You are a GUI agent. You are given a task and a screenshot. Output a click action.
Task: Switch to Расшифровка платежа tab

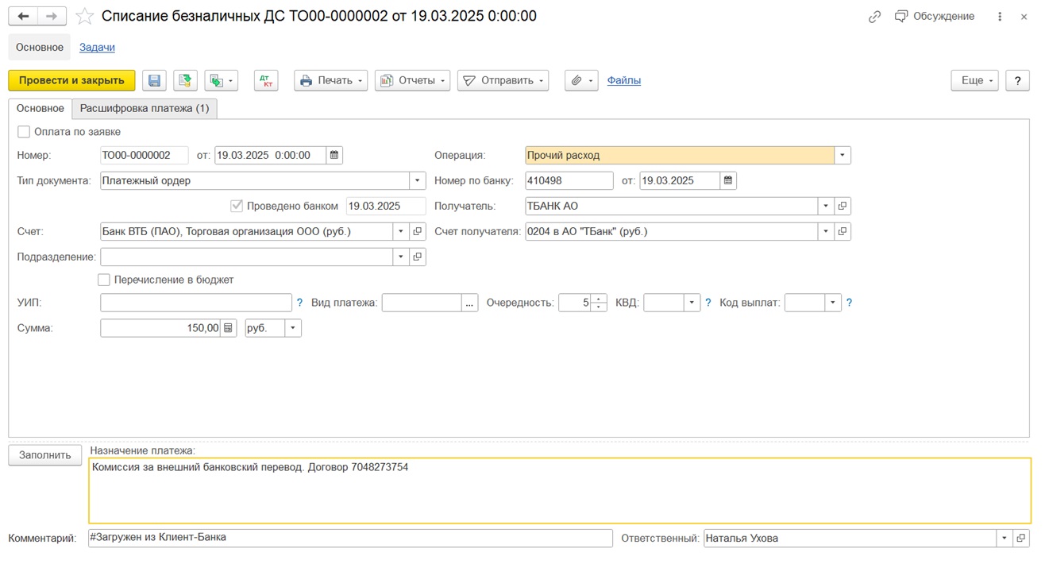(145, 108)
